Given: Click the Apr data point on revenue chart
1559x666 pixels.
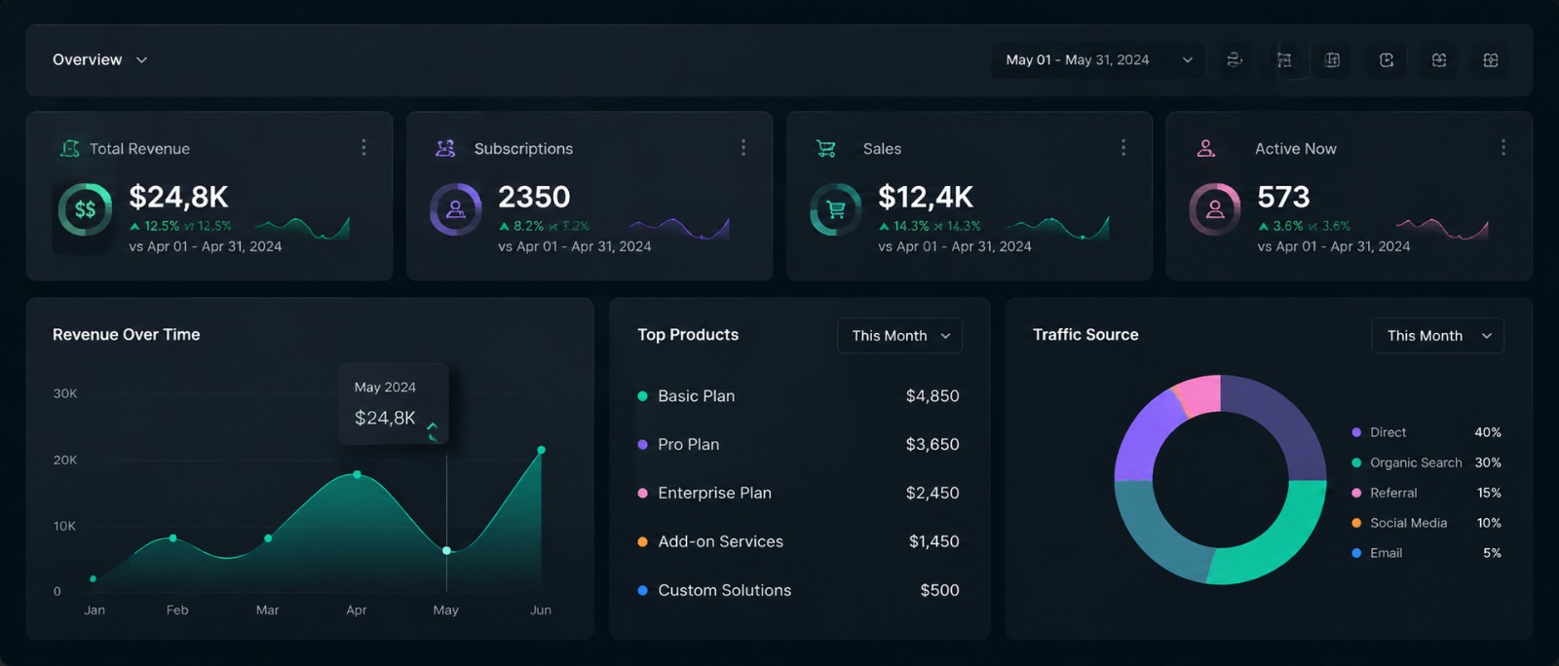Looking at the screenshot, I should tap(358, 474).
